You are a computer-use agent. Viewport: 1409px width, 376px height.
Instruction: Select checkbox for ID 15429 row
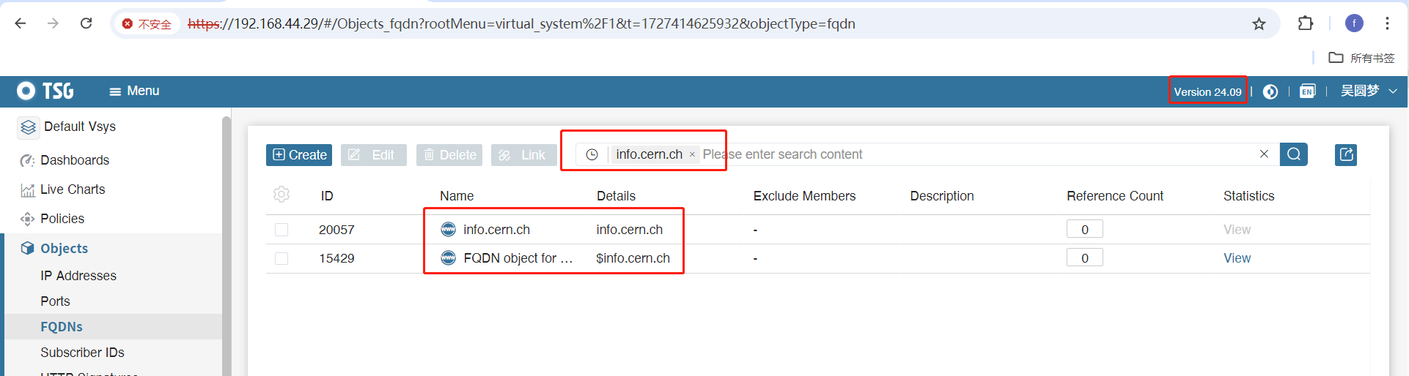pyautogui.click(x=282, y=258)
